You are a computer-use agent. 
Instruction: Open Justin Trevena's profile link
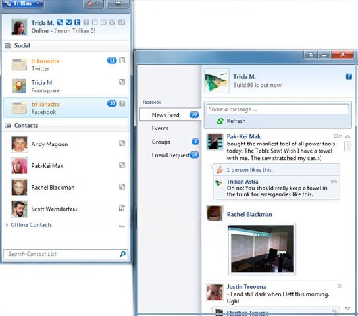pos(246,287)
